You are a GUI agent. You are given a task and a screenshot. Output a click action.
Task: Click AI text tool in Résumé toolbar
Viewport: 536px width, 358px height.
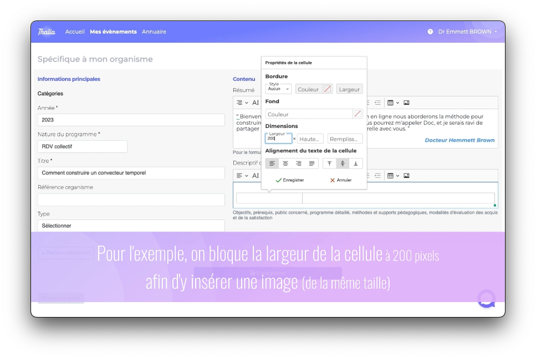[256, 103]
